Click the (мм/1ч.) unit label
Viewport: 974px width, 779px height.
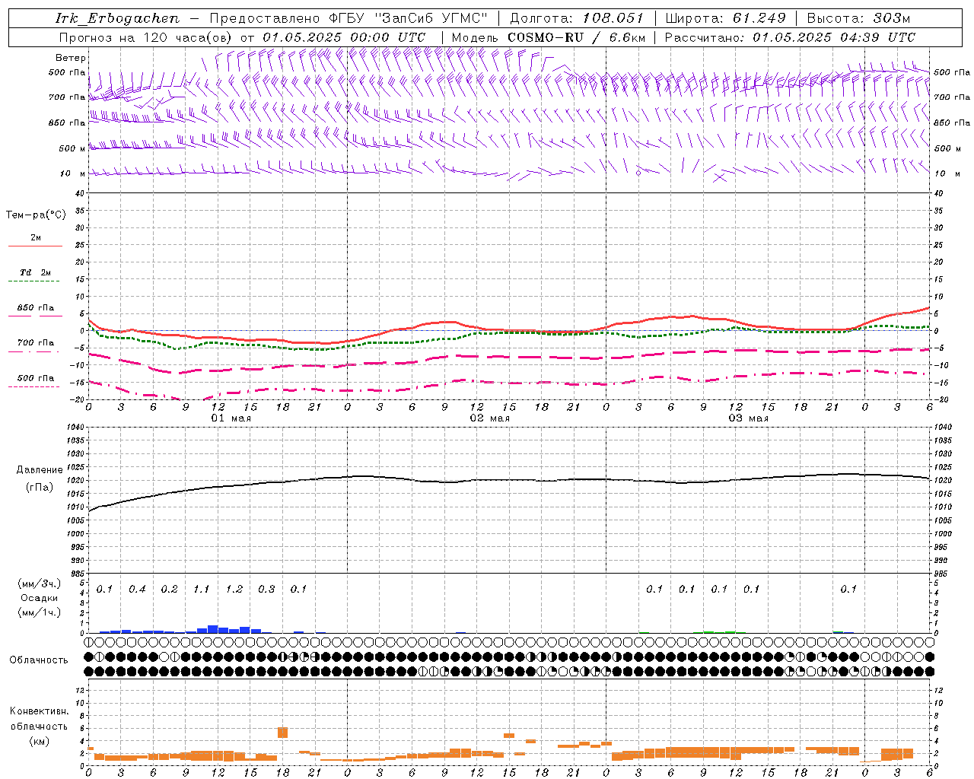39,612
